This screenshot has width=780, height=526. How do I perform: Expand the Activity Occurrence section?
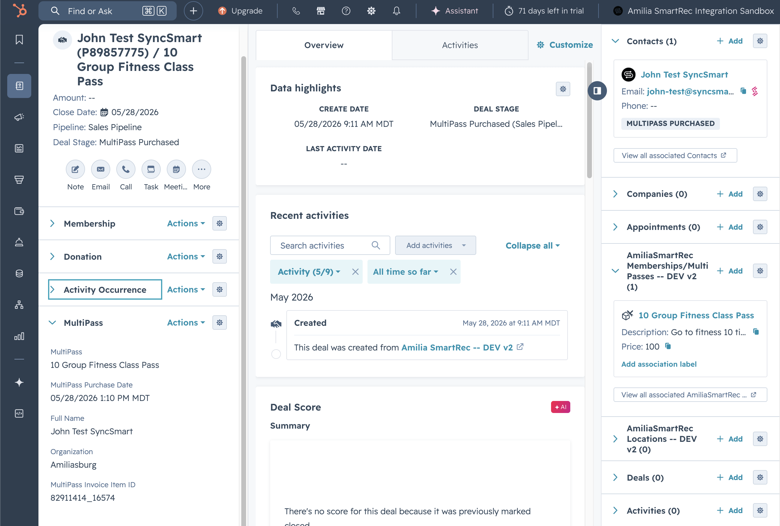tap(52, 289)
